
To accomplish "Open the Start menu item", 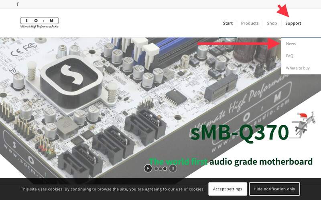I will pos(228,23).
